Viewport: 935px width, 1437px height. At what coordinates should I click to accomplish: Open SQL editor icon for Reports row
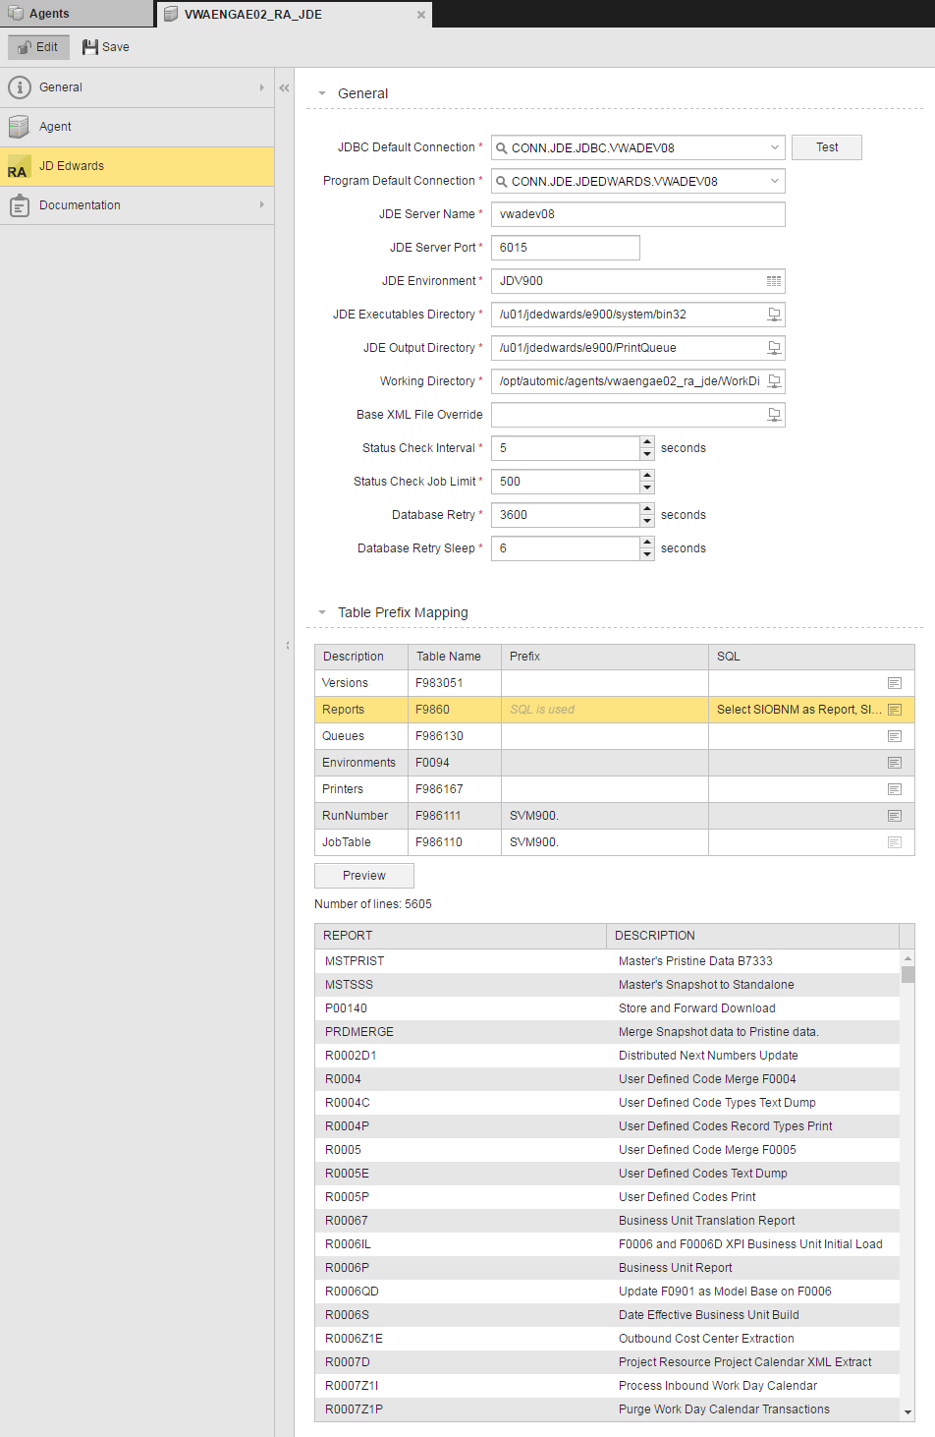tap(895, 710)
